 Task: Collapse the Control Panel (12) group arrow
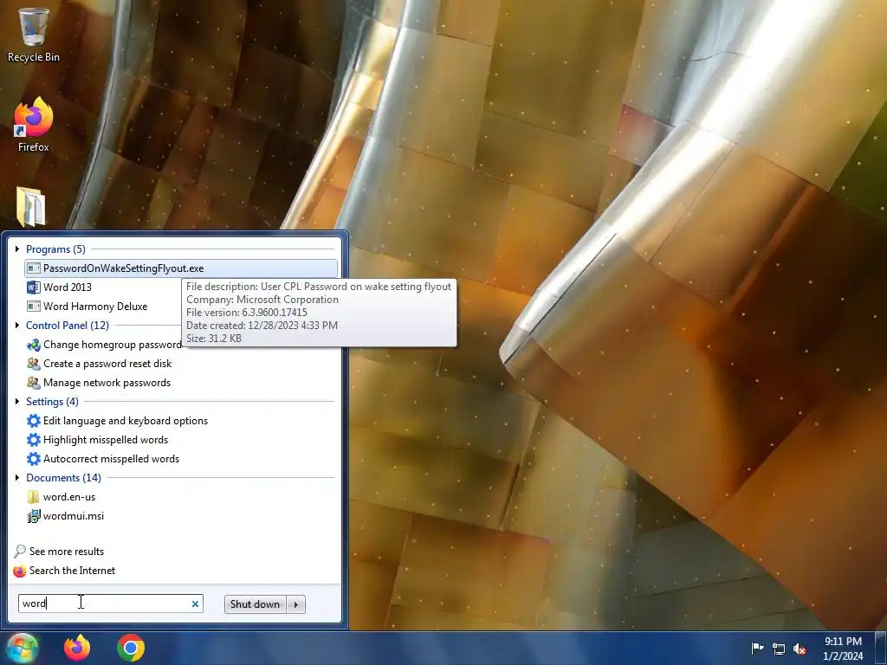click(x=17, y=326)
